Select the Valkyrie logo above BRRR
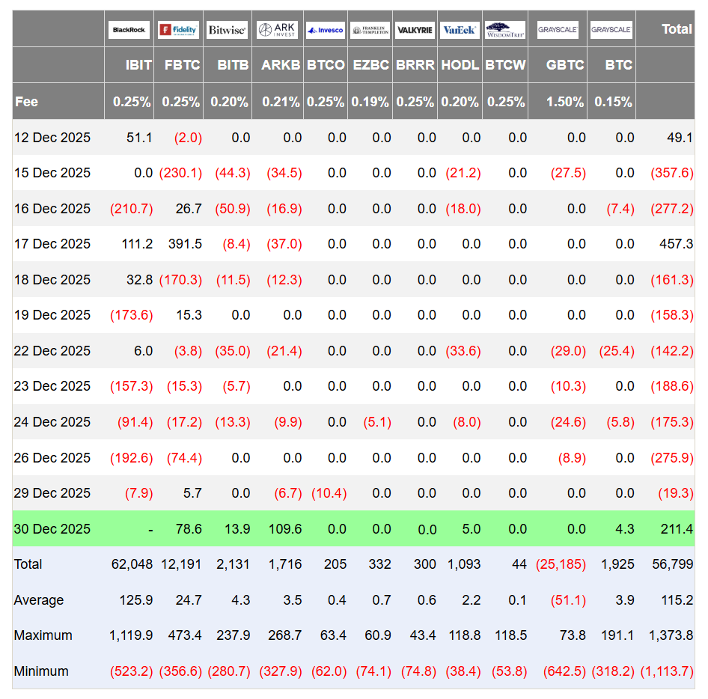The width and height of the screenshot is (708, 699). pyautogui.click(x=415, y=30)
